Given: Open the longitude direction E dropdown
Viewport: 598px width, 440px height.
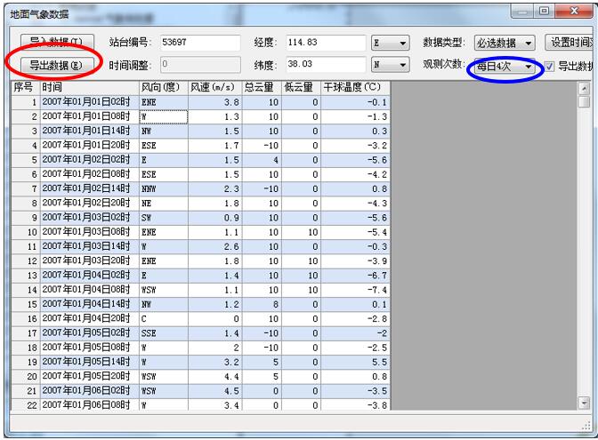Looking at the screenshot, I should [x=390, y=42].
